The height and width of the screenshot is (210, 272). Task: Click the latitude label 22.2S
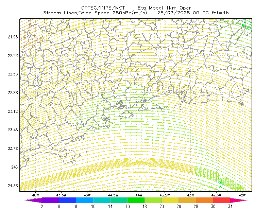[x=13, y=55]
